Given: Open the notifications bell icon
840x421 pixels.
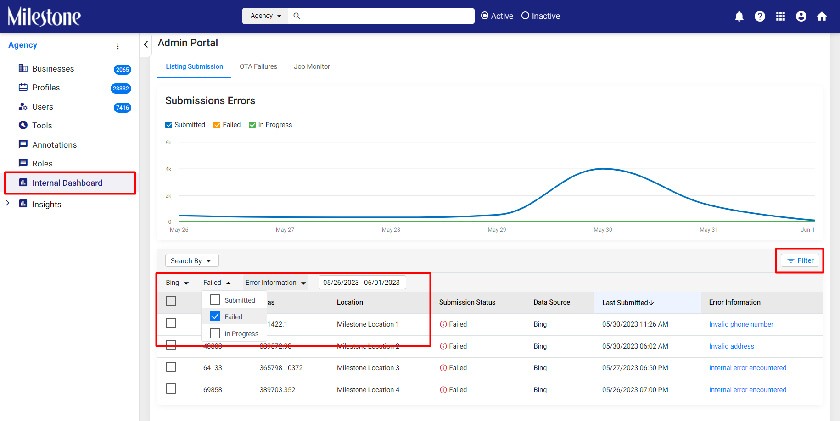Looking at the screenshot, I should pos(739,17).
